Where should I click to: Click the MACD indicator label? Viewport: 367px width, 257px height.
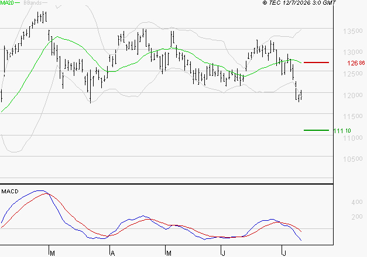coord(10,192)
